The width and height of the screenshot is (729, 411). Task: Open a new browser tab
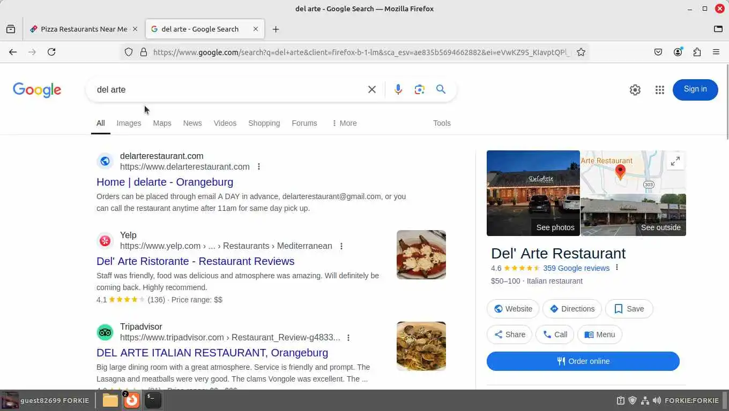[276, 29]
